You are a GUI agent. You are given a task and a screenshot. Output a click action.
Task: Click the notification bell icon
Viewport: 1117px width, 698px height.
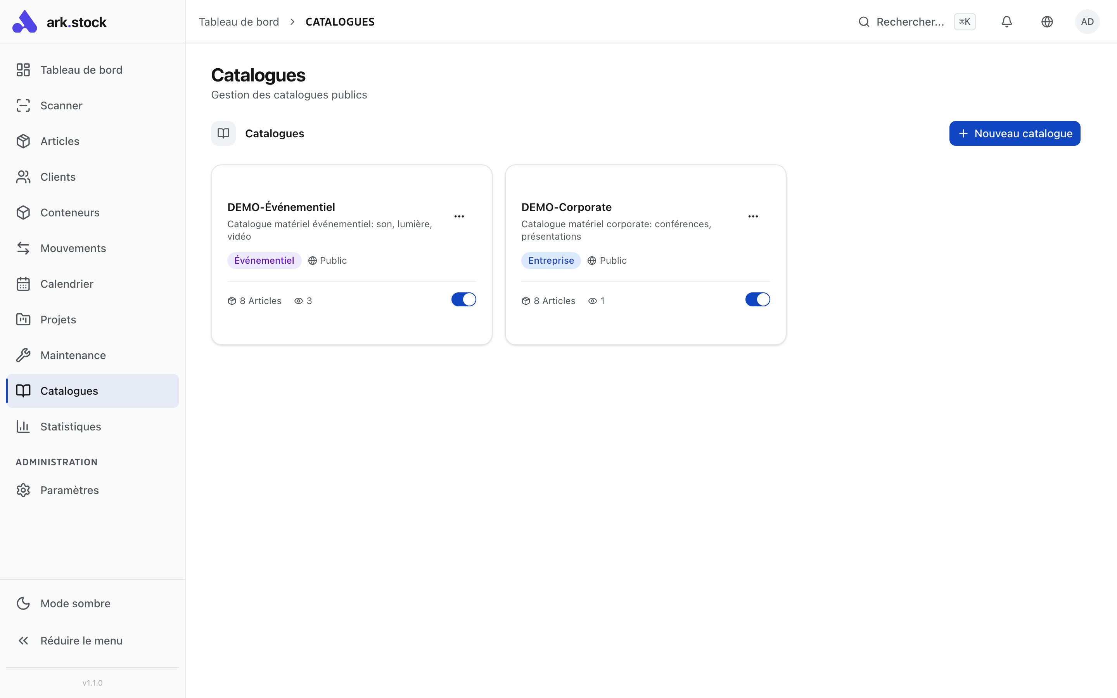point(1006,21)
